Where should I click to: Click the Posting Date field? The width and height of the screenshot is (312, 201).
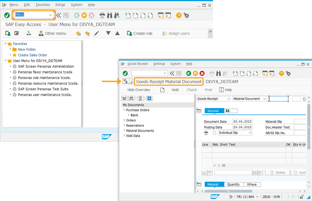pyautogui.click(x=242, y=127)
